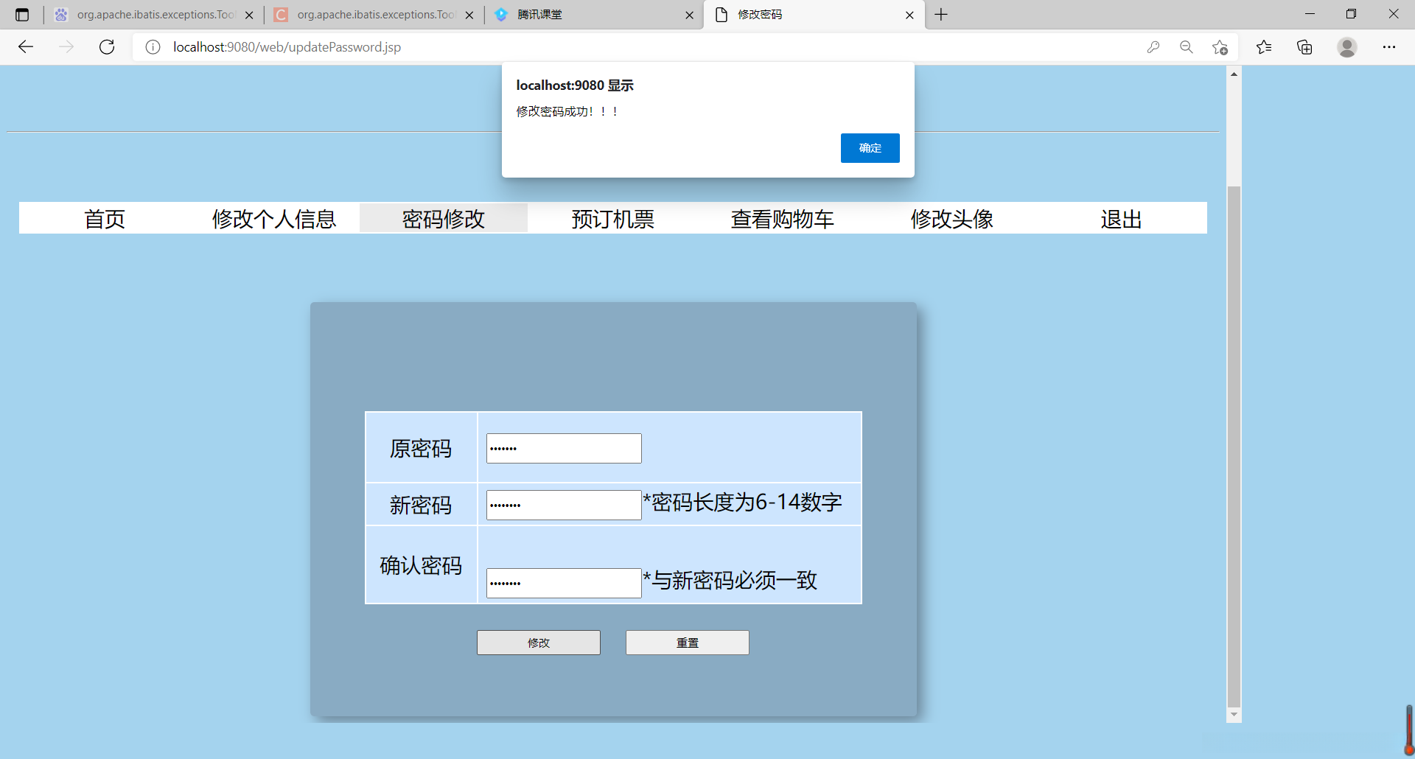The image size is (1415, 759).
Task: Open the zoom magnifier icon
Action: 1187,47
